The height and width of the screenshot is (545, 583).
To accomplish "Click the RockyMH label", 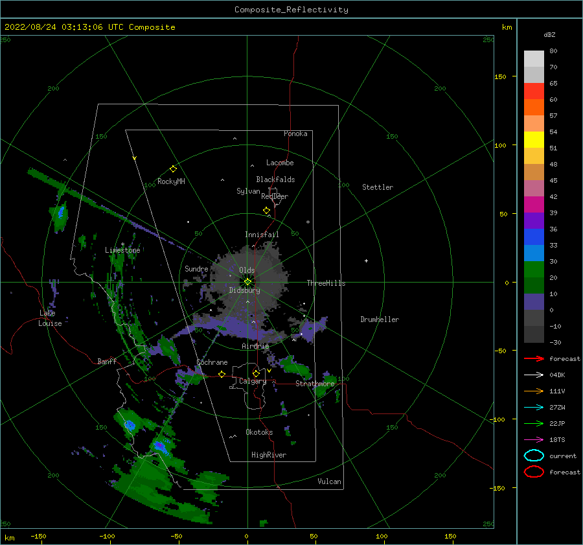I will coord(171,181).
